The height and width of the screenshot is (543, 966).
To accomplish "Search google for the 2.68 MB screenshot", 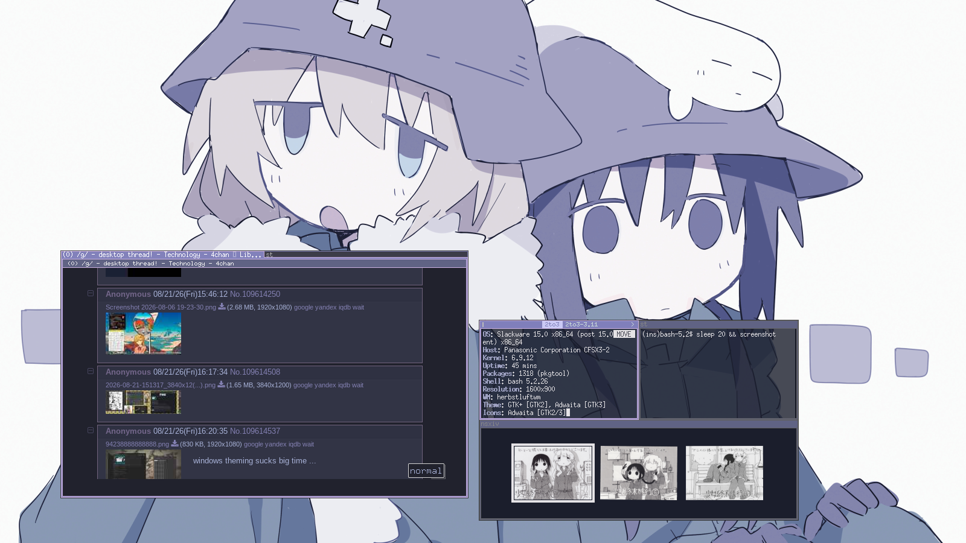I will click(x=304, y=307).
